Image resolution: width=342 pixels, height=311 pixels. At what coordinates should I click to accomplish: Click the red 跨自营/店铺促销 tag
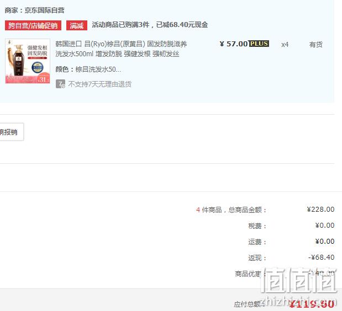(33, 25)
